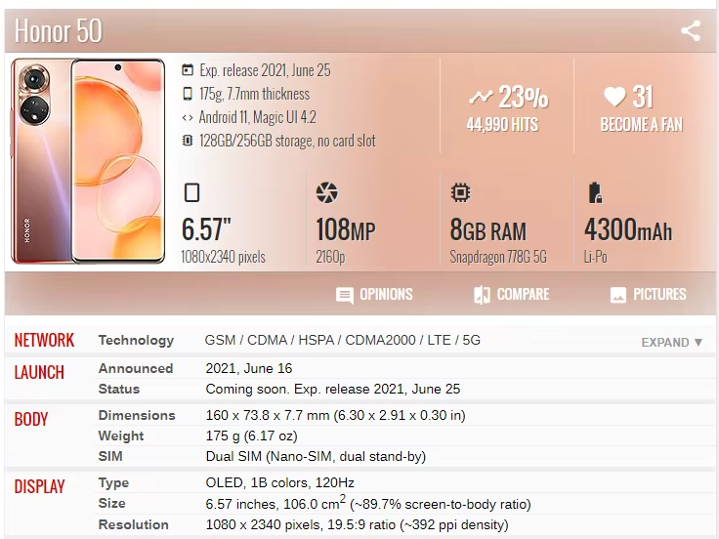The height and width of the screenshot is (539, 719).
Task: Click the 23% popularity figure
Action: (524, 98)
